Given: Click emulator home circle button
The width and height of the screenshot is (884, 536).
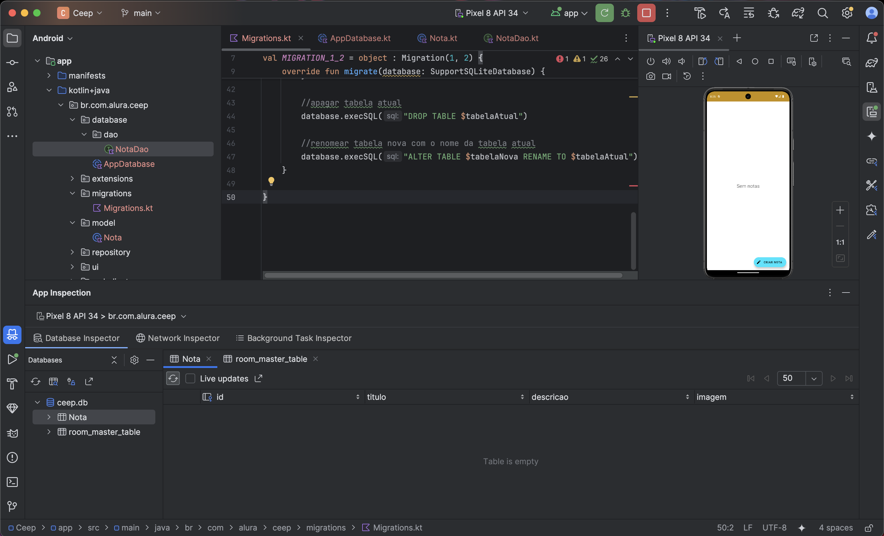Looking at the screenshot, I should point(755,61).
